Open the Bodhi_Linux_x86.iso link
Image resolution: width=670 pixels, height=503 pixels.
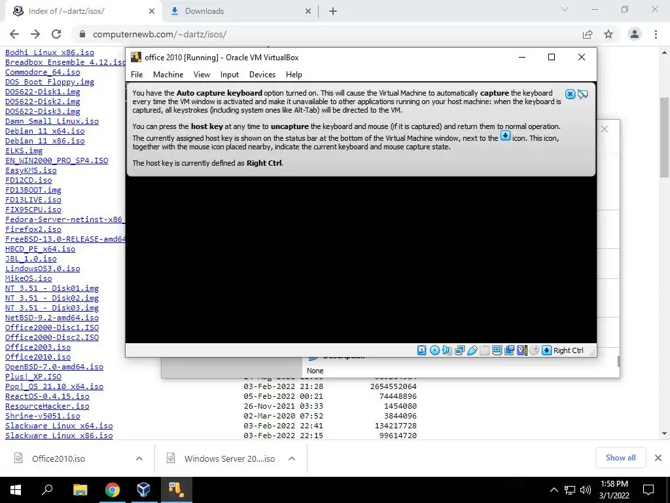pos(50,52)
